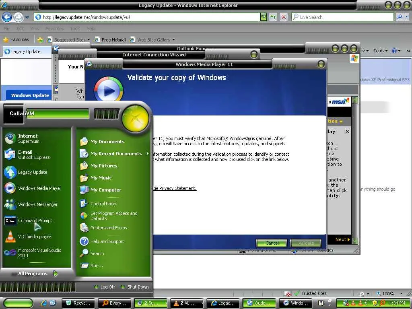Click Windows Update sidebar heading

30,95
